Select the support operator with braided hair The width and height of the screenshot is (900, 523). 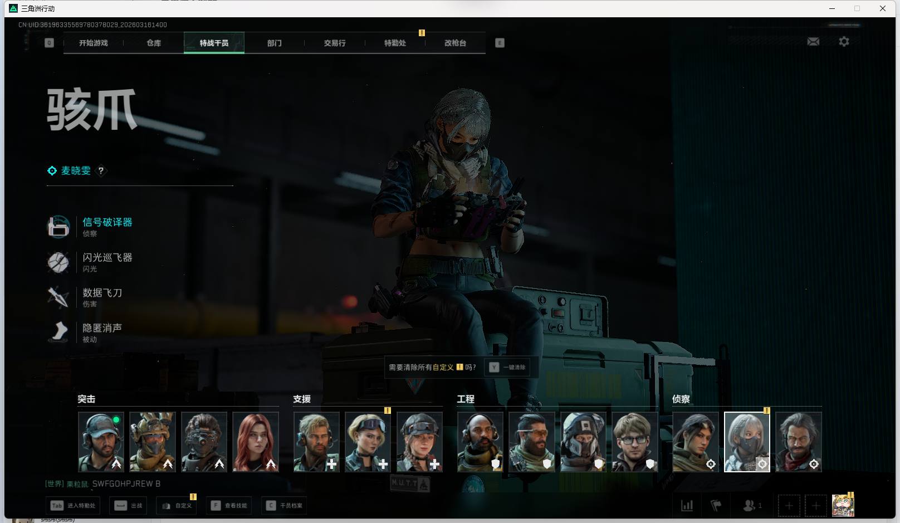pos(419,442)
